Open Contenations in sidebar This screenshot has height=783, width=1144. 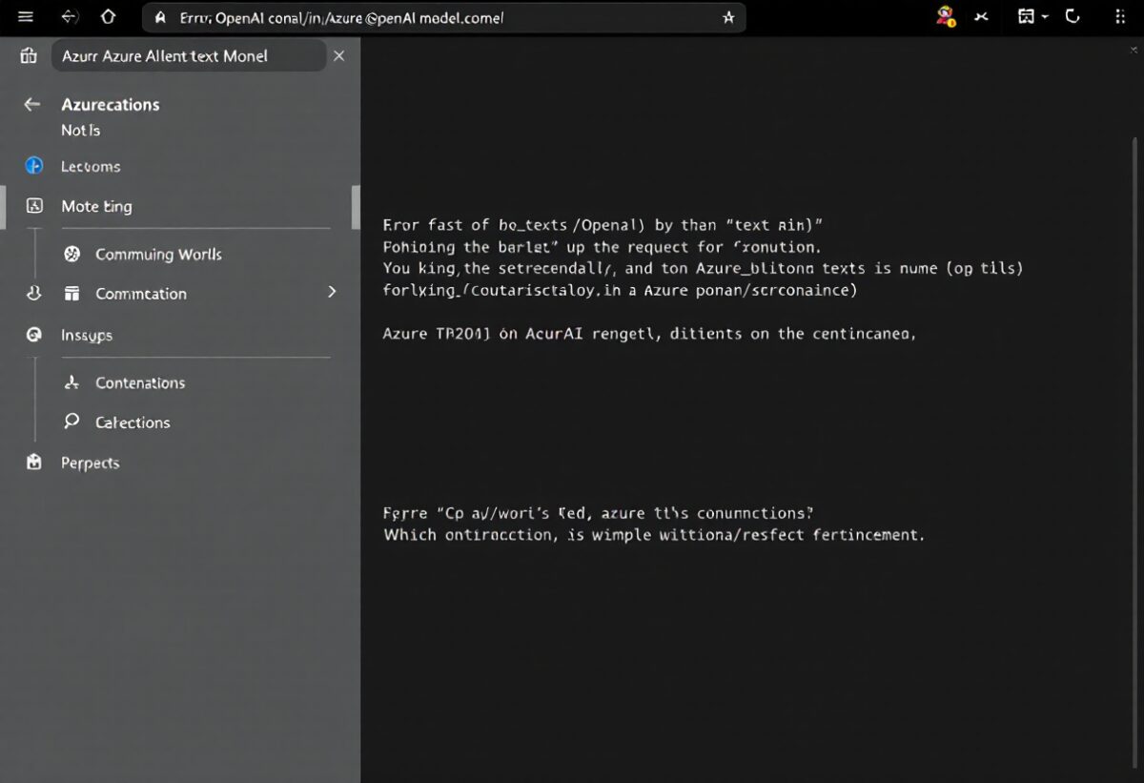(140, 382)
